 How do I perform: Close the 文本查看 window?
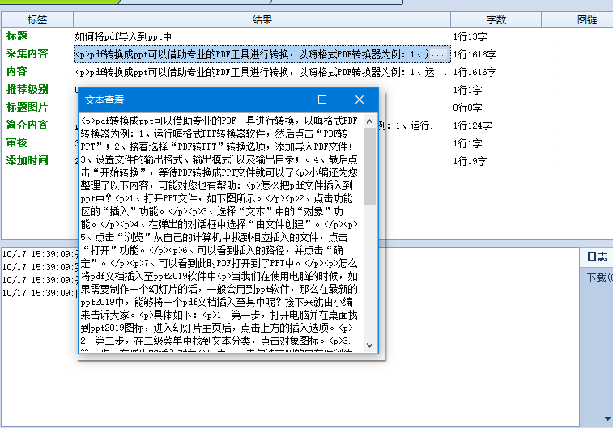pos(360,100)
